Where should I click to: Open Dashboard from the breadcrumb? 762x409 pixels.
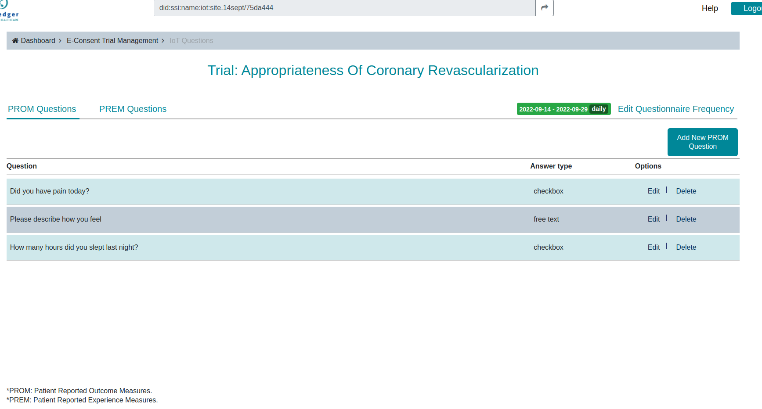[x=37, y=40]
